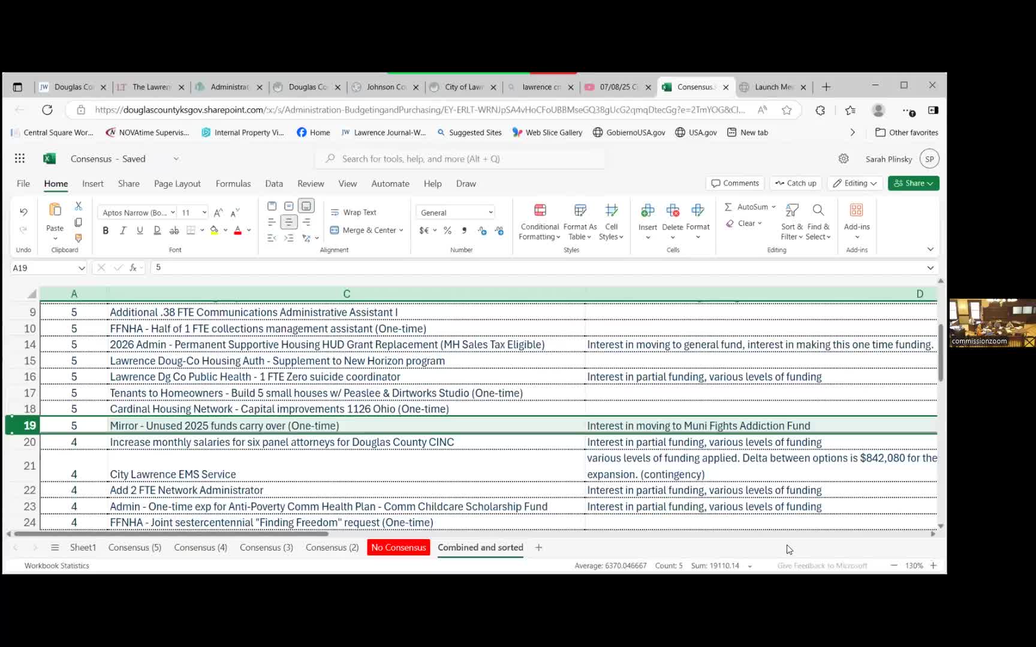This screenshot has height=647, width=1036.
Task: Click the Format Painter icon
Action: pos(78,238)
